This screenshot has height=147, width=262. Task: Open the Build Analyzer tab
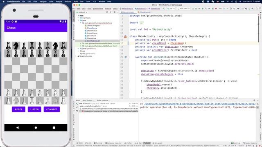pos(103,100)
